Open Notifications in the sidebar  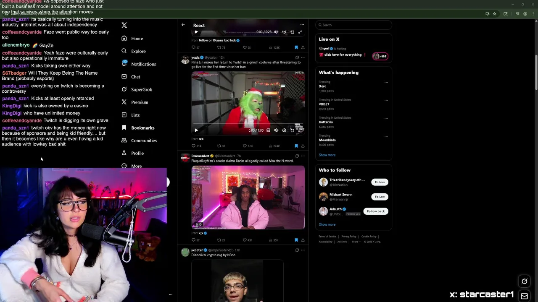pos(139,64)
